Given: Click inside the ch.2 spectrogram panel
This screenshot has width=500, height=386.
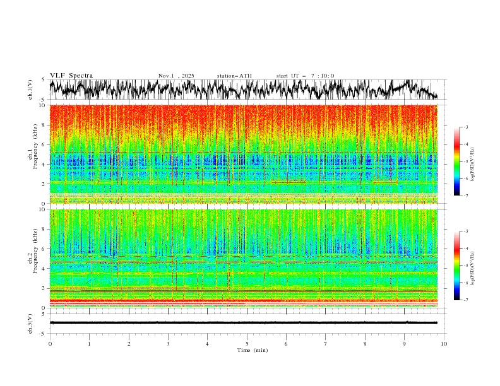Looking at the screenshot, I should point(243,259).
